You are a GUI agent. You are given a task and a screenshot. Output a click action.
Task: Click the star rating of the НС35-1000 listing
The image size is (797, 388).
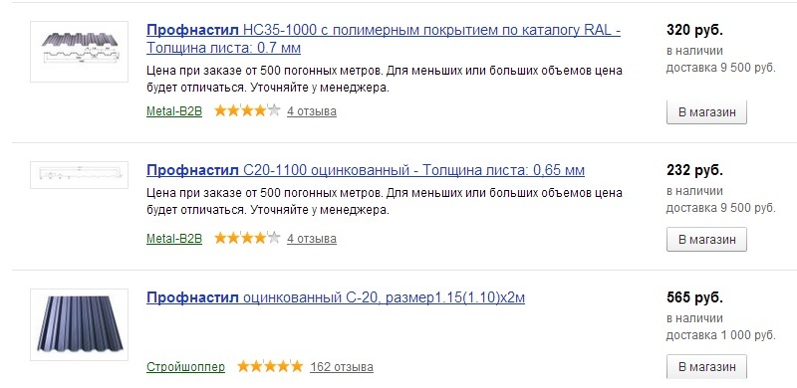coord(247,110)
